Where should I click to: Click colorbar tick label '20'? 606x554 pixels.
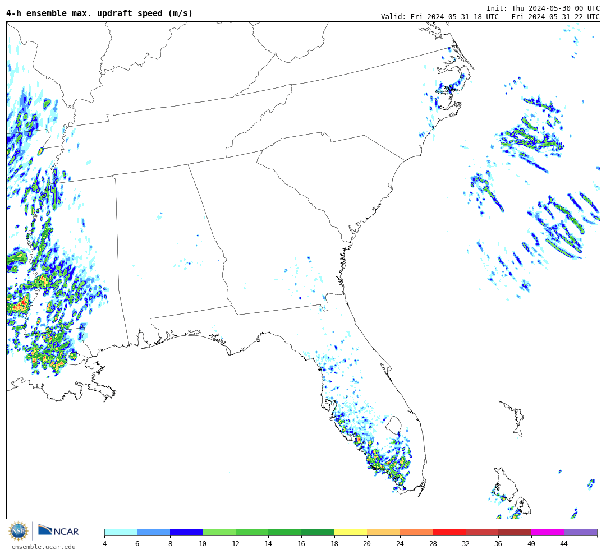click(367, 544)
